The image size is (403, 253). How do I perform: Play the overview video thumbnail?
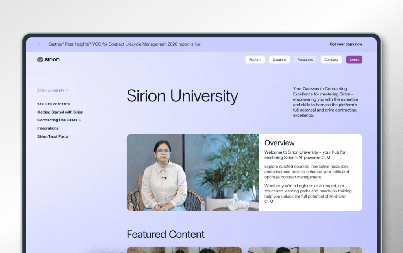tap(193, 172)
